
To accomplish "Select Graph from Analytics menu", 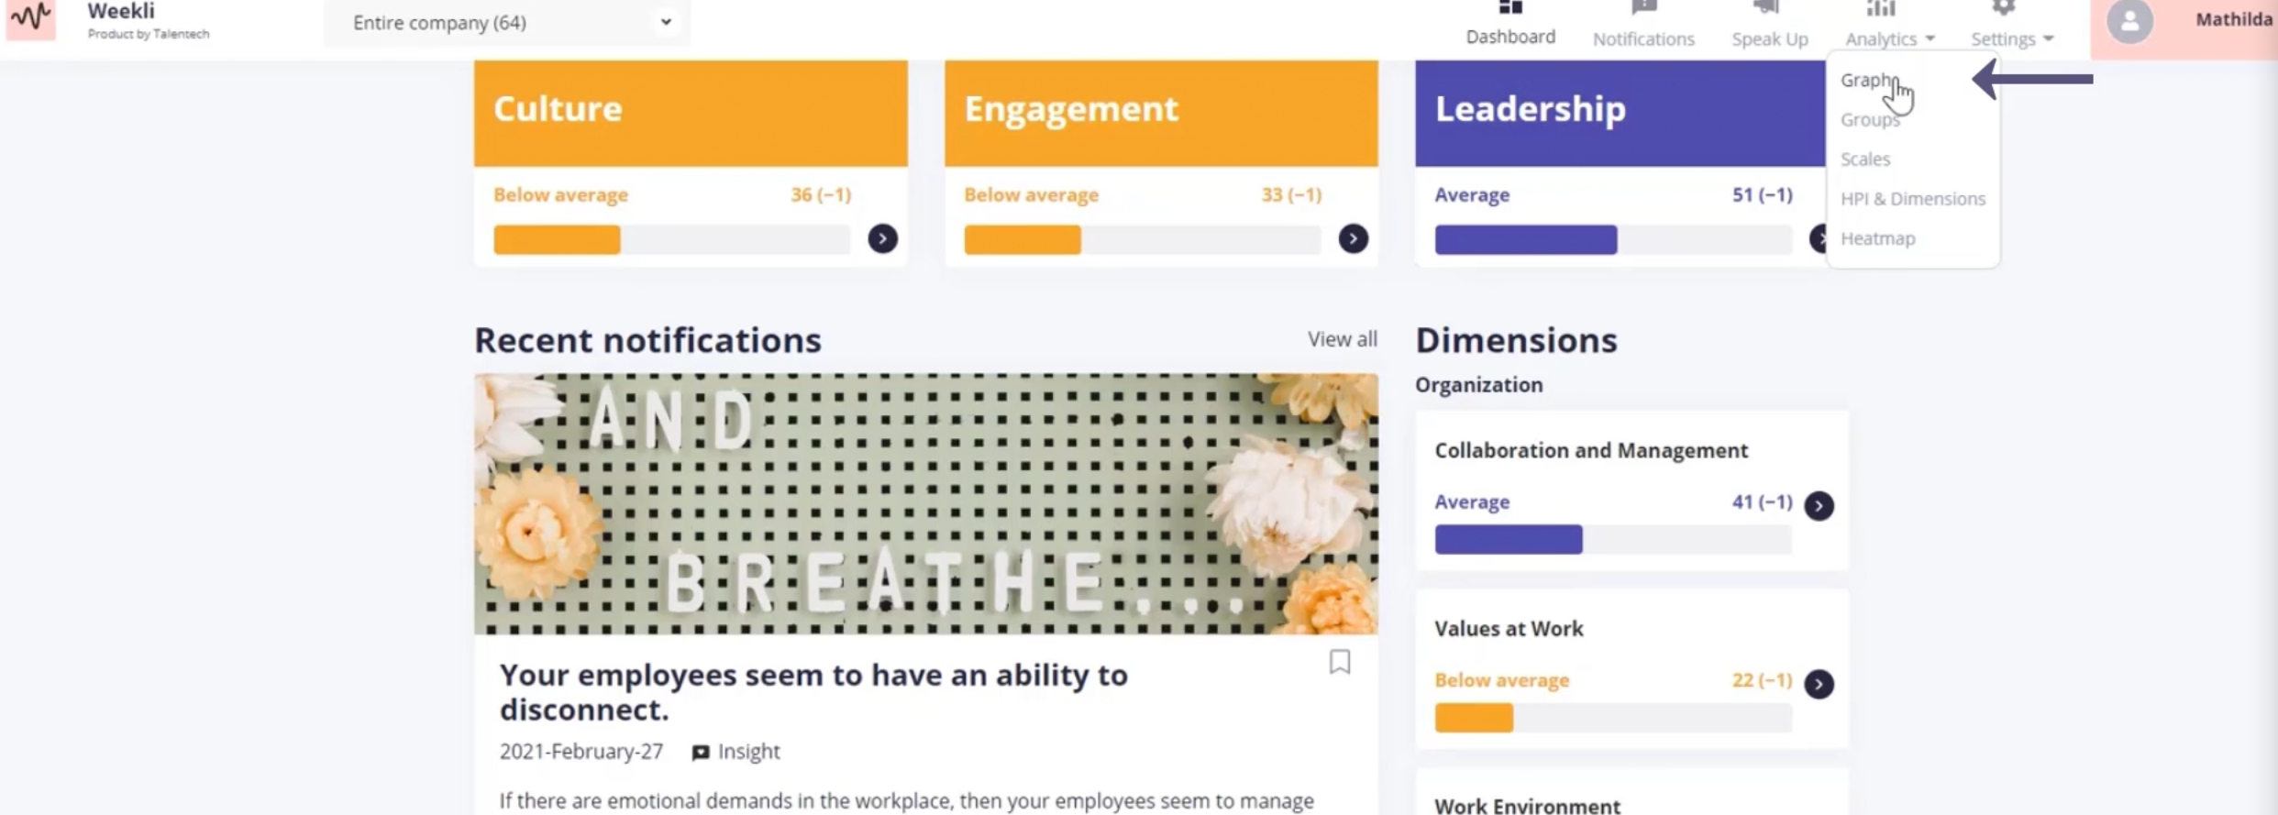I will (1868, 81).
